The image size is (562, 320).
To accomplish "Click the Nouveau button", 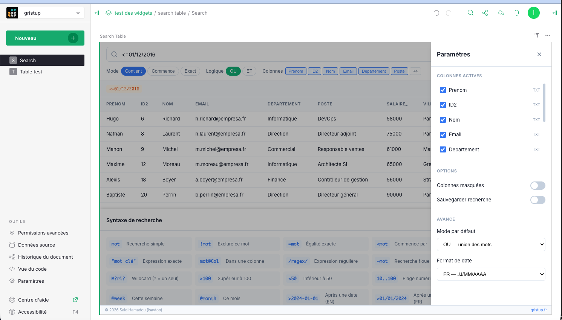I will pyautogui.click(x=45, y=38).
